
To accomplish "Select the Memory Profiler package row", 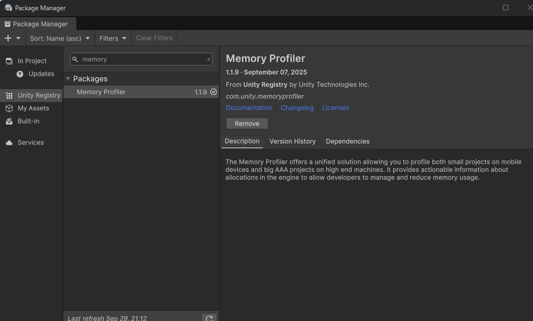I will click(141, 92).
